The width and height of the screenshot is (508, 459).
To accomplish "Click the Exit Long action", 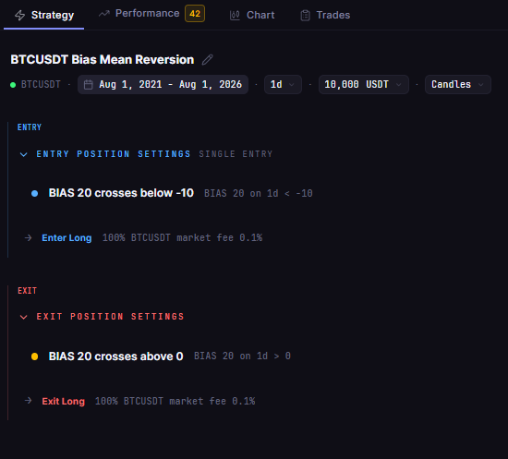I will pos(64,401).
